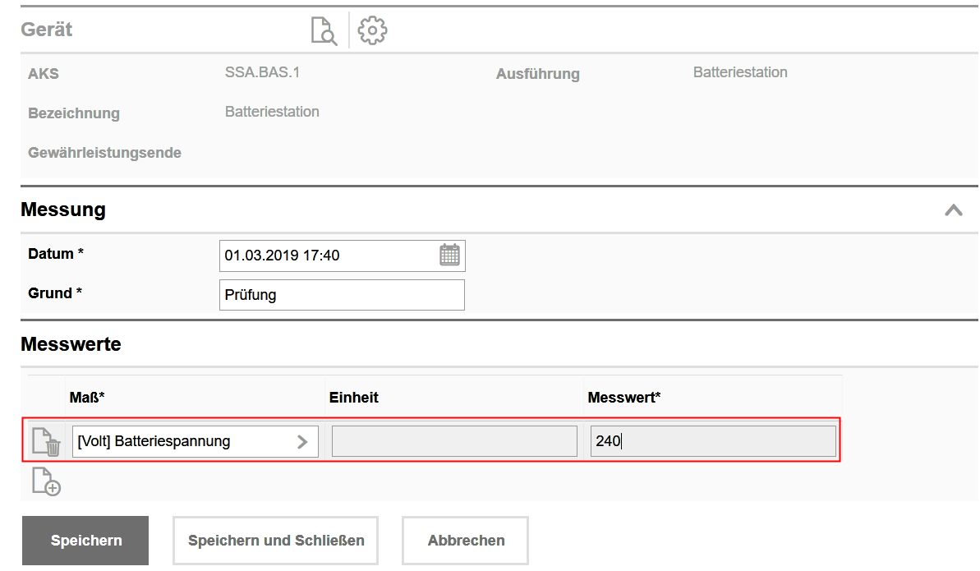Open the Maß selection chevron arrow
Image resolution: width=980 pixels, height=571 pixels.
pyautogui.click(x=302, y=442)
